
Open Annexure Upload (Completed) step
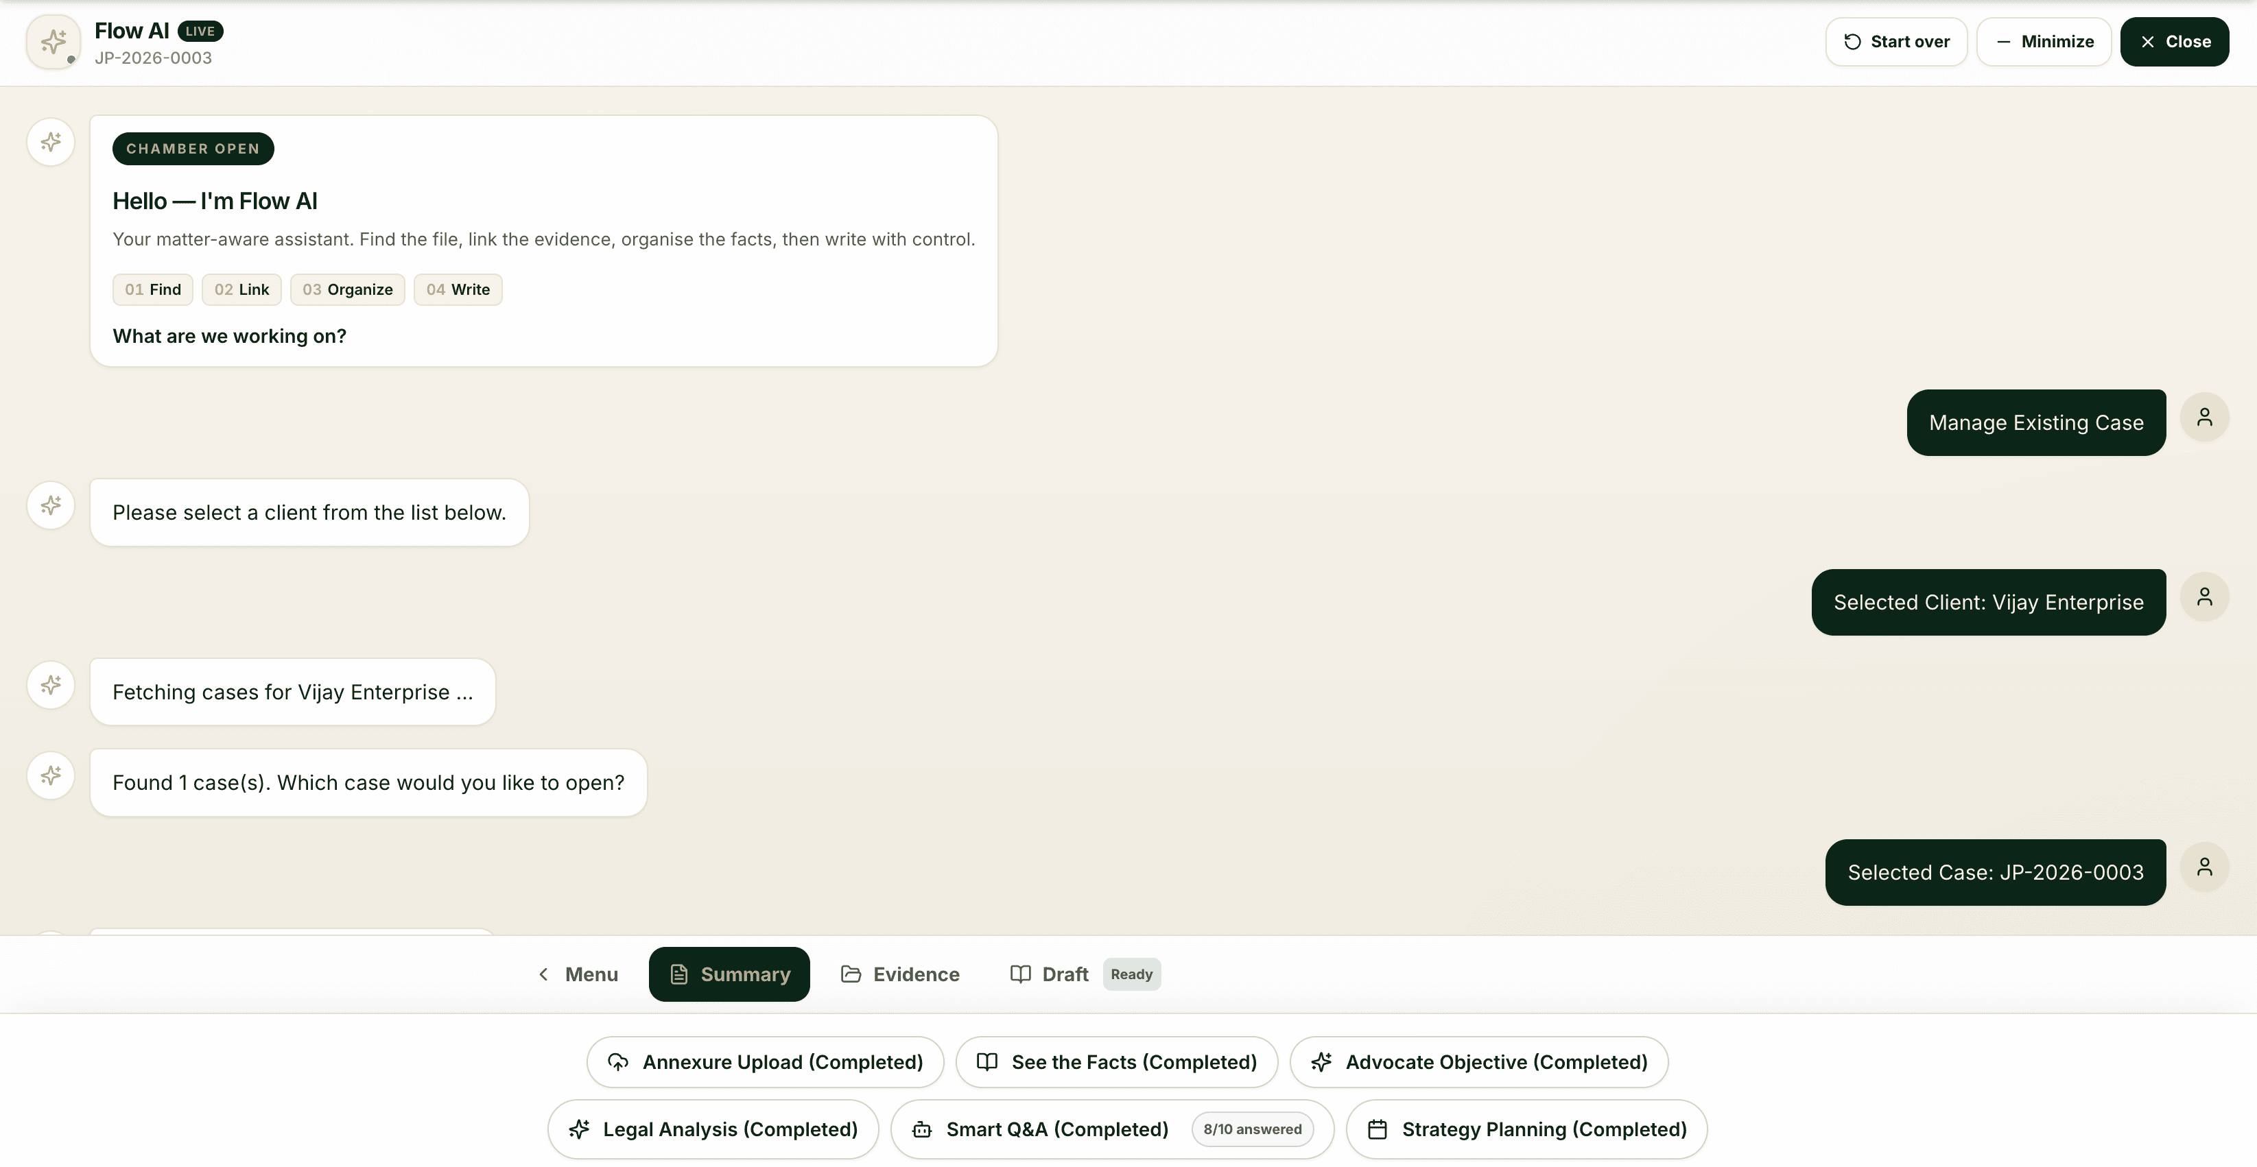[x=765, y=1062]
